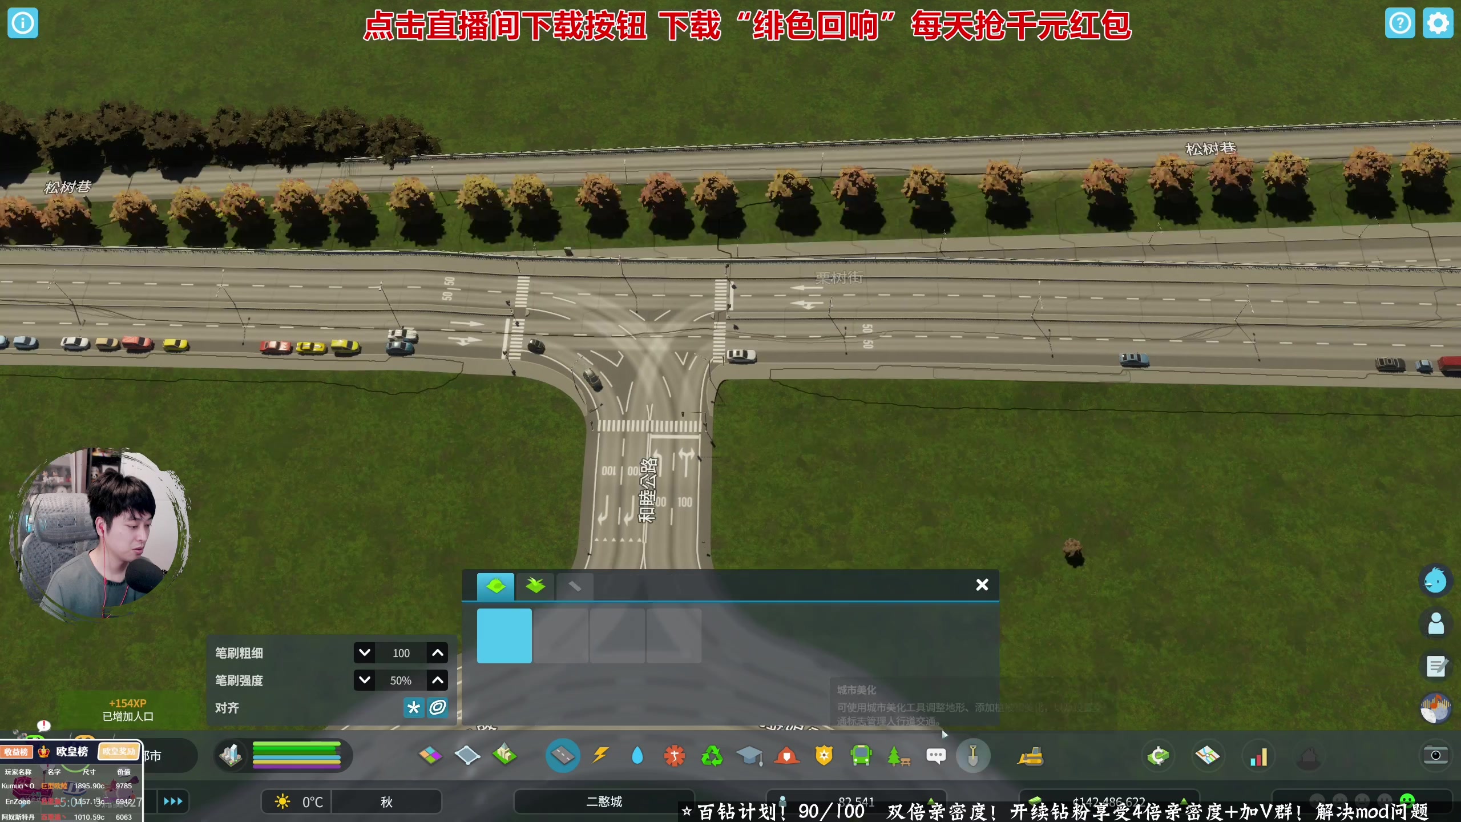Click the city demand color bars
1461x822 pixels.
click(296, 755)
